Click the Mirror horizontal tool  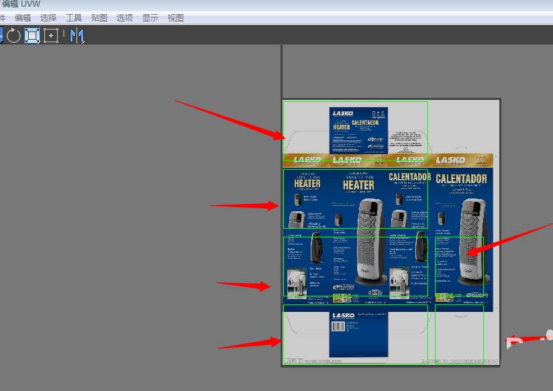click(77, 36)
